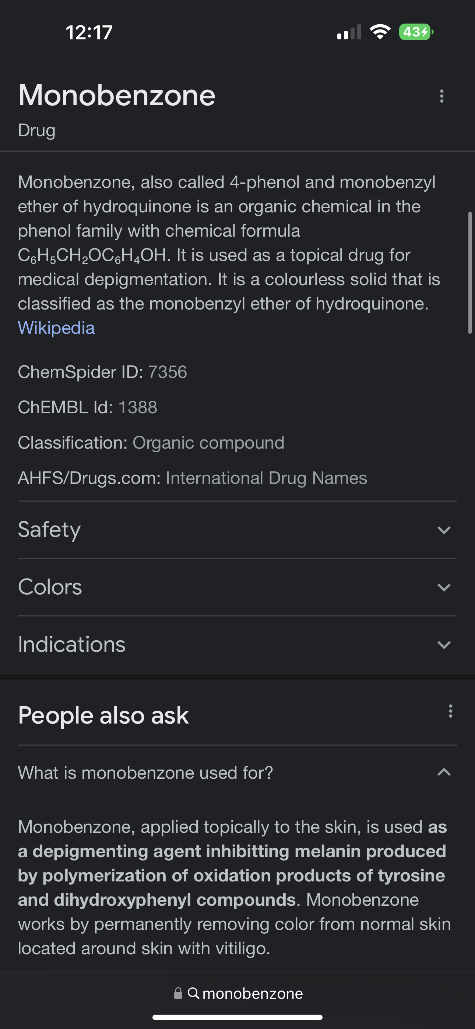Open International Drug Names link

click(x=266, y=478)
